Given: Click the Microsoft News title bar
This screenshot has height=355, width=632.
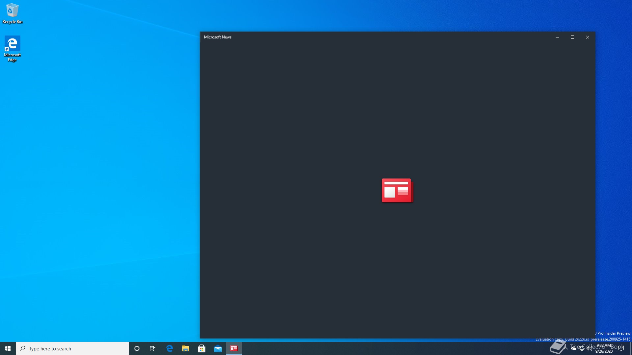Looking at the screenshot, I should pos(362,37).
